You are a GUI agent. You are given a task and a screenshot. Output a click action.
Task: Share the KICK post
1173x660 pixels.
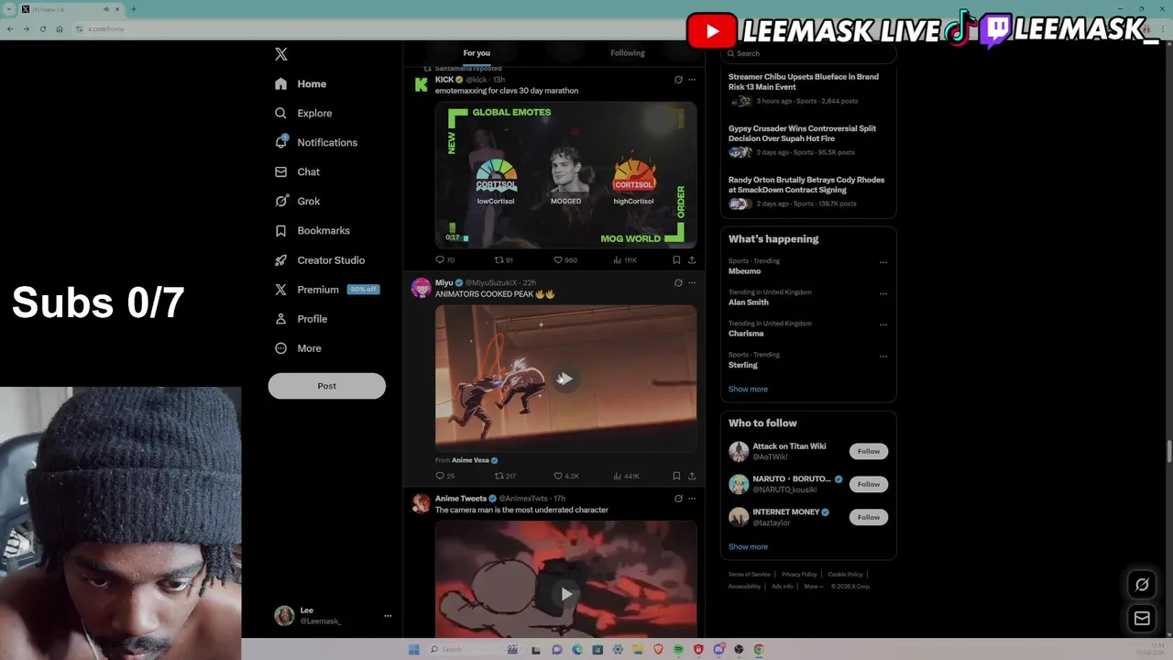[x=692, y=259]
